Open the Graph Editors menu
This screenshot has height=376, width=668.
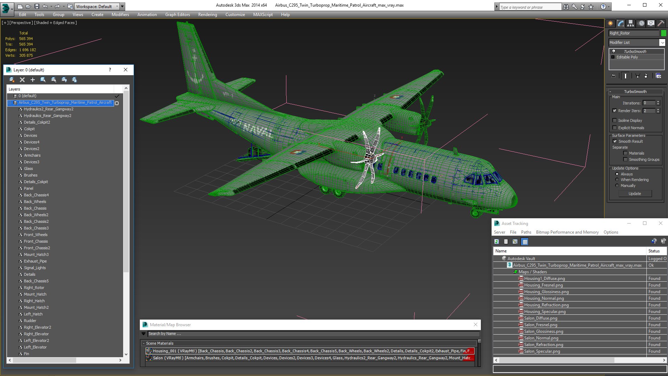pyautogui.click(x=177, y=15)
